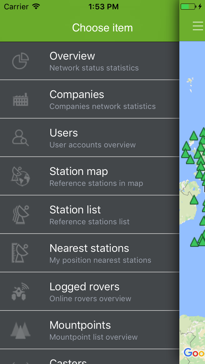Tap the Carrier label in status bar

tap(17, 7)
